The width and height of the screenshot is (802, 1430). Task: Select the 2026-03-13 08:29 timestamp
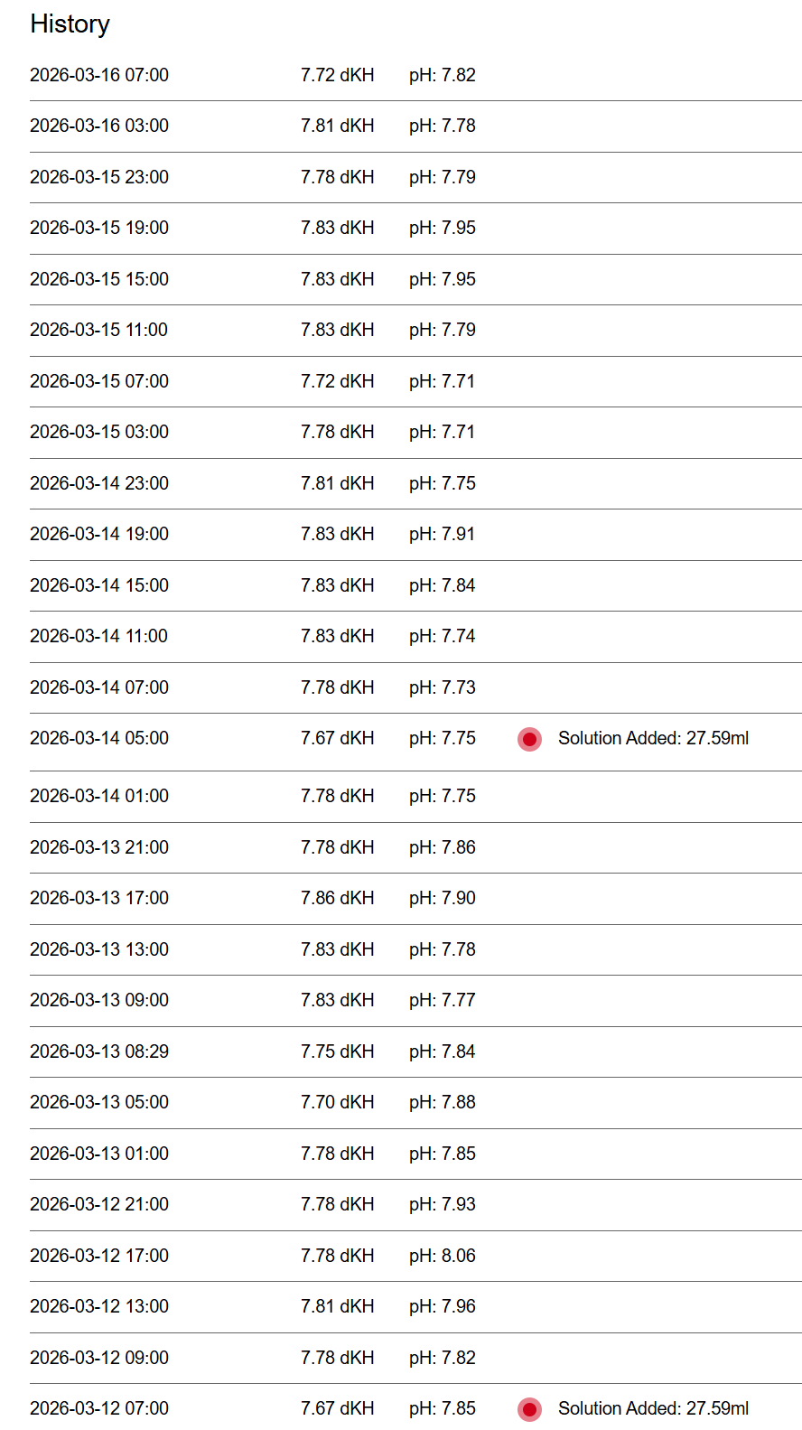[99, 1051]
